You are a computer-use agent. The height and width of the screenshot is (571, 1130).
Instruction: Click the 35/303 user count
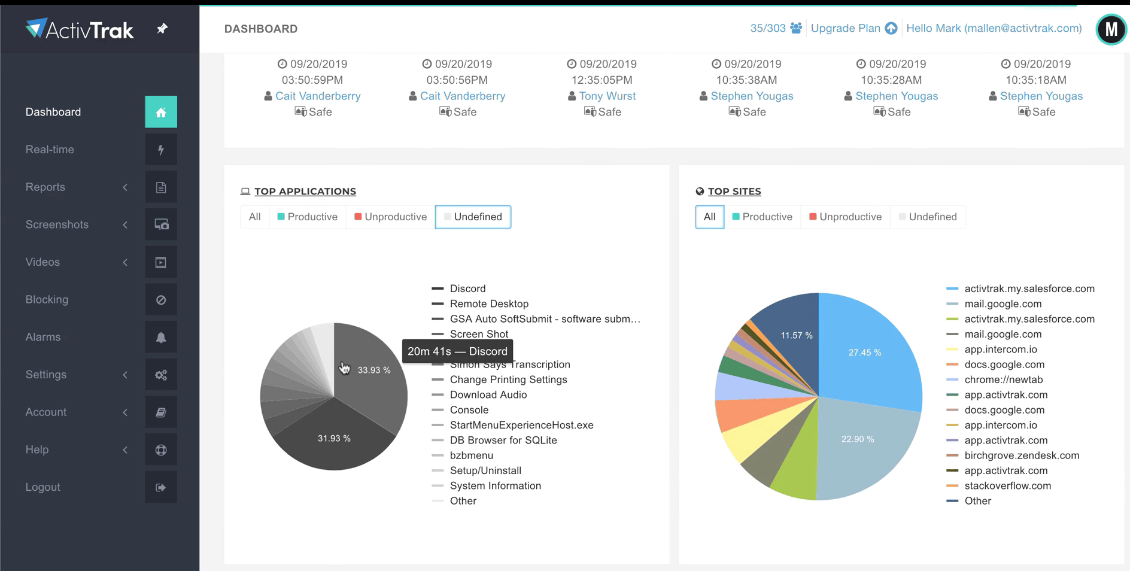tap(768, 28)
